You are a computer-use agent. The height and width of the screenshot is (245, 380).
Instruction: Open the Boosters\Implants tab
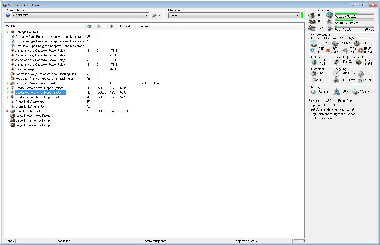point(154,241)
